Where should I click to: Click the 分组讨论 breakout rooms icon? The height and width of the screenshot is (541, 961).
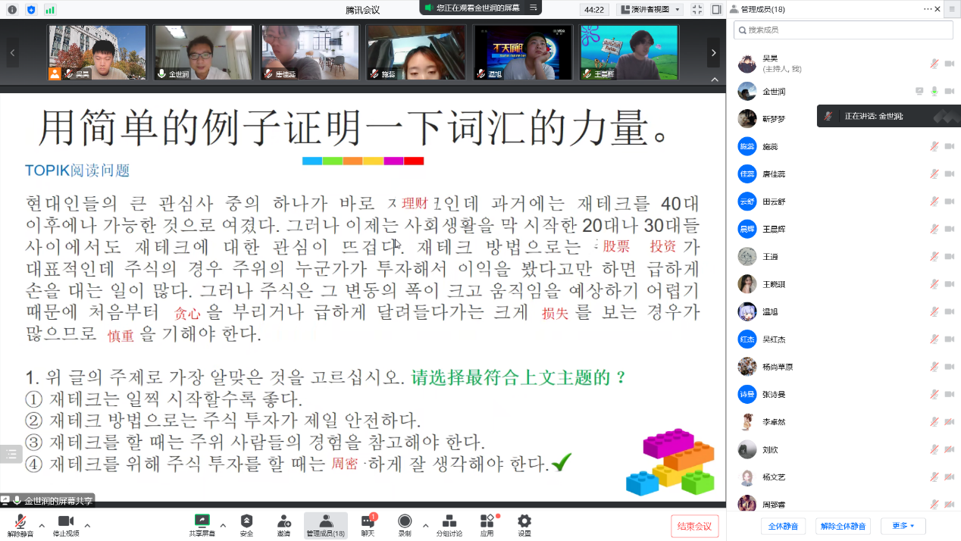click(x=449, y=524)
